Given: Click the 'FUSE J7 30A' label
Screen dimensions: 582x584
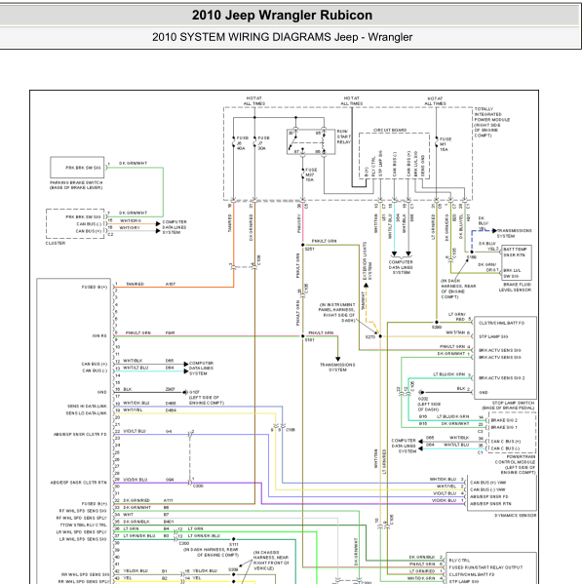Looking at the screenshot, I should 263,143.
